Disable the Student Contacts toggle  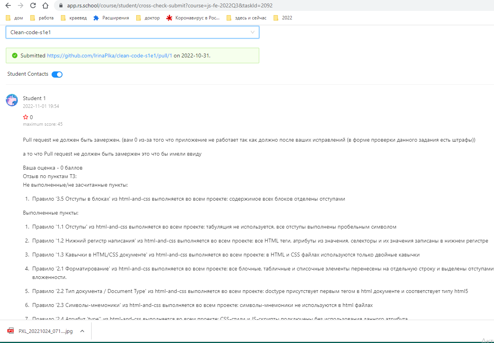pyautogui.click(x=57, y=74)
